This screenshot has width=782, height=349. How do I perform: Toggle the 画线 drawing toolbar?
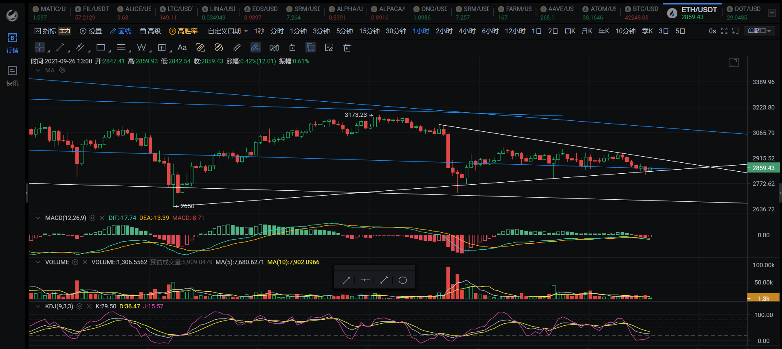(121, 31)
